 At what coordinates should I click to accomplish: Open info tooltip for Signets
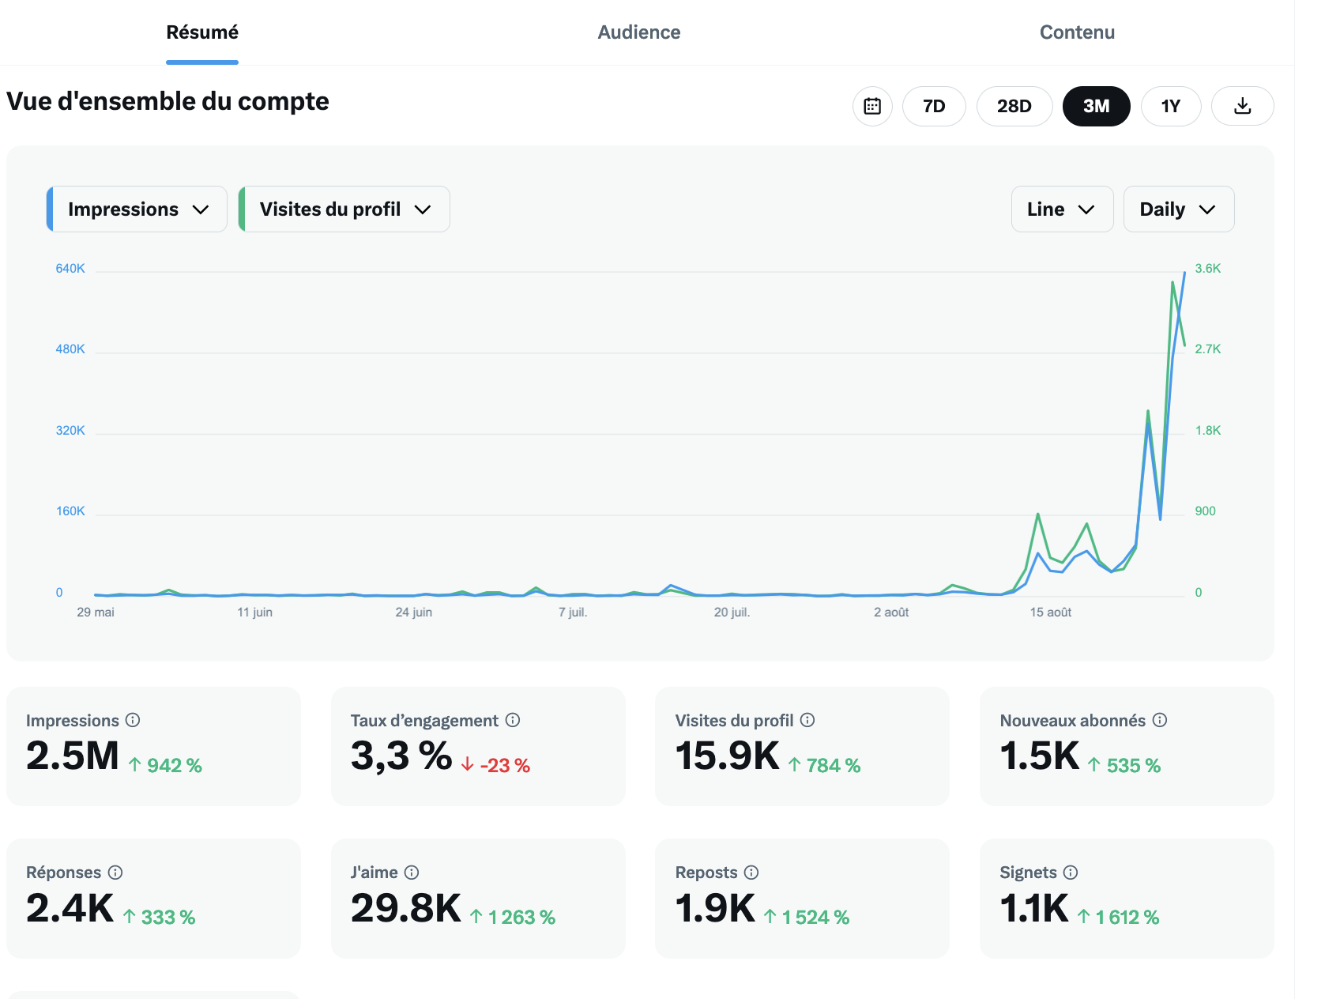coord(1071,873)
